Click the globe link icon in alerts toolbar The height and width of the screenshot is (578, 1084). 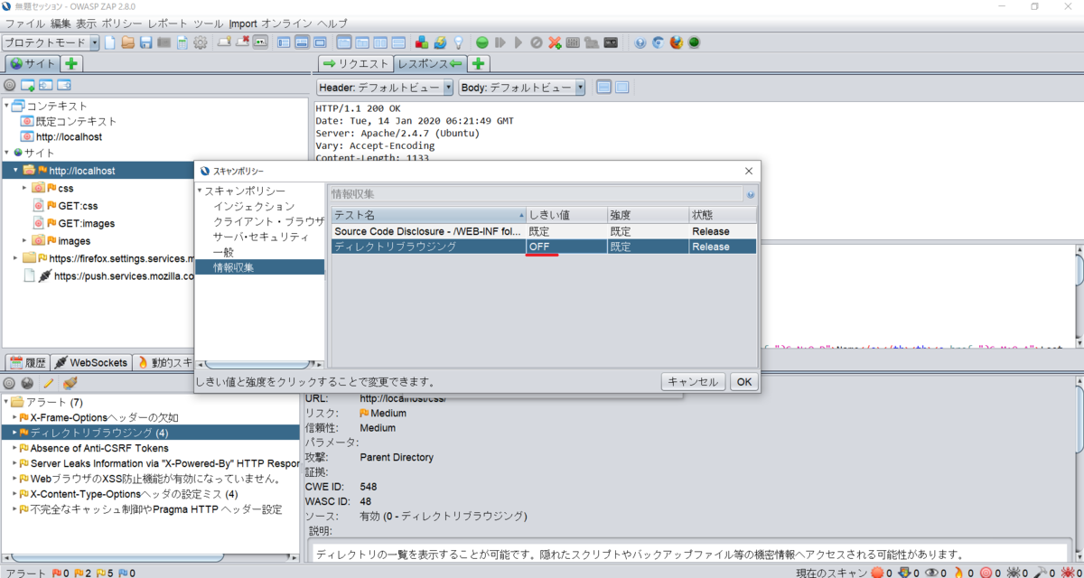pyautogui.click(x=28, y=384)
